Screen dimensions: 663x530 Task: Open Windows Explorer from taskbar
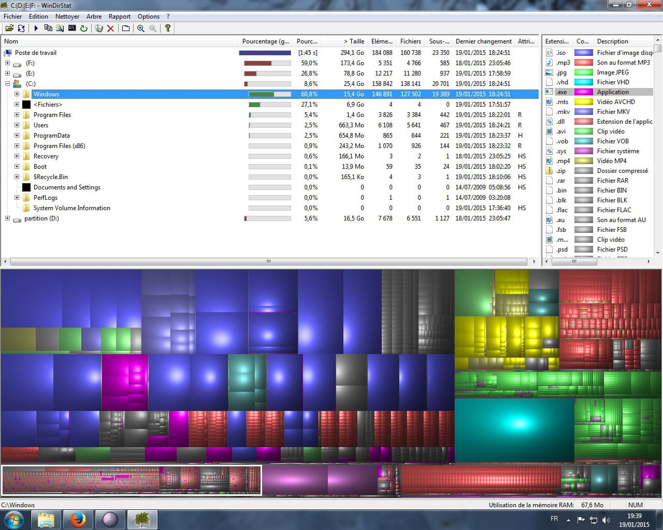point(46,519)
